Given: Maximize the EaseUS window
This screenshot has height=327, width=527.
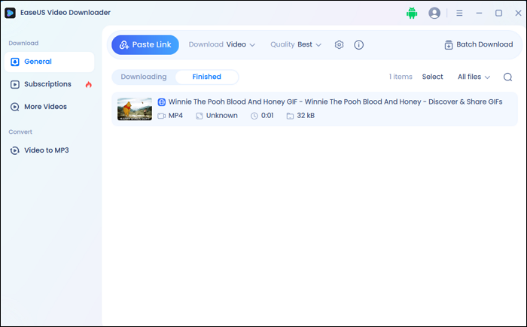Looking at the screenshot, I should pos(498,13).
